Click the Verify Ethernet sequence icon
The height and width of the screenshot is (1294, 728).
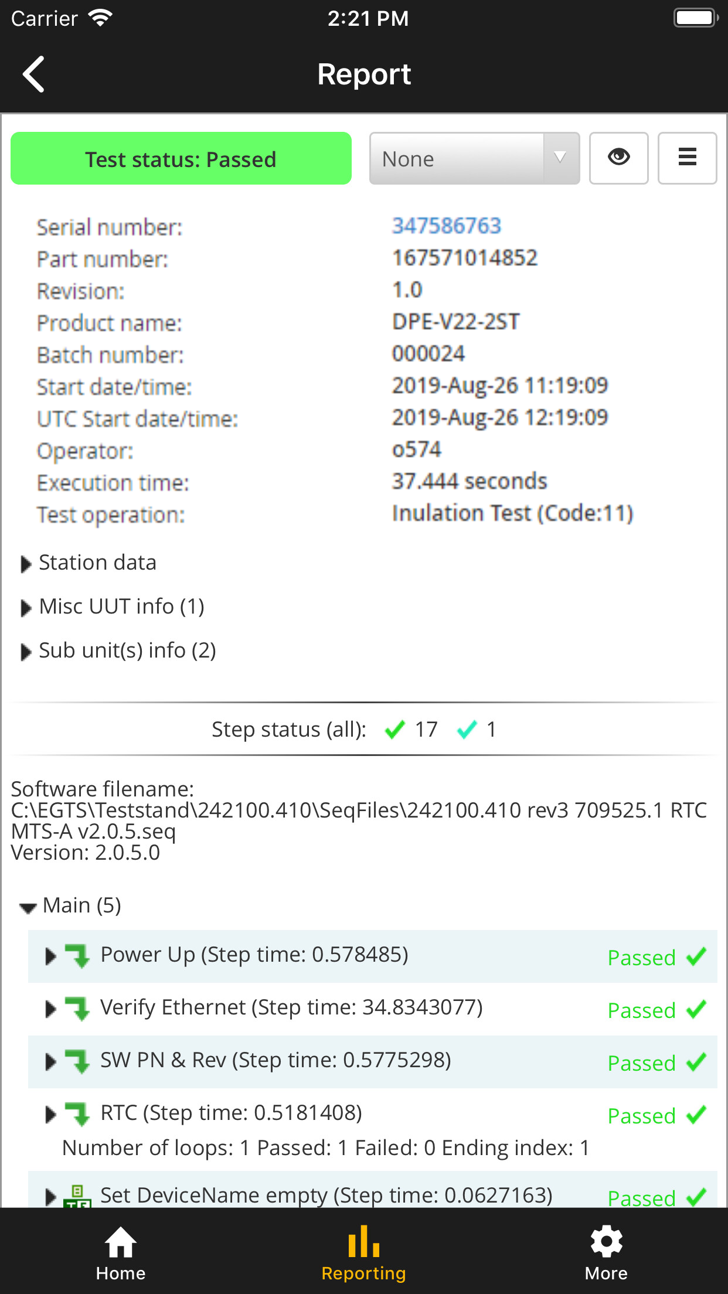[x=77, y=1009]
